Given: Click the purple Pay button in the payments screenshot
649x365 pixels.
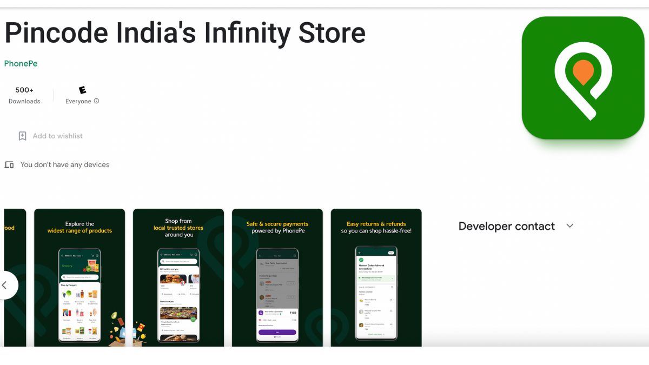Looking at the screenshot, I should (x=277, y=332).
